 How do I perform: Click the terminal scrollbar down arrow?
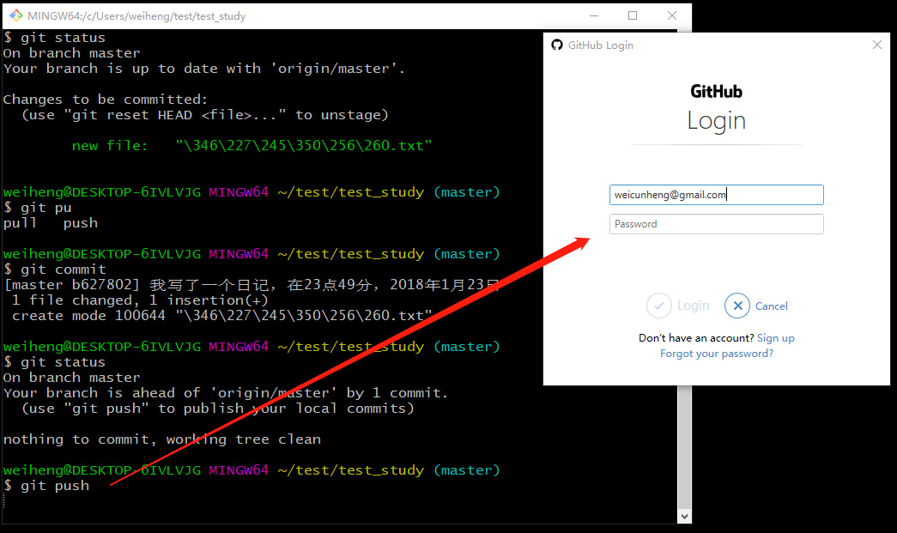684,517
